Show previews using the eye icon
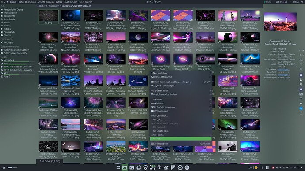The width and height of the screenshot is (305, 171). coord(301,104)
